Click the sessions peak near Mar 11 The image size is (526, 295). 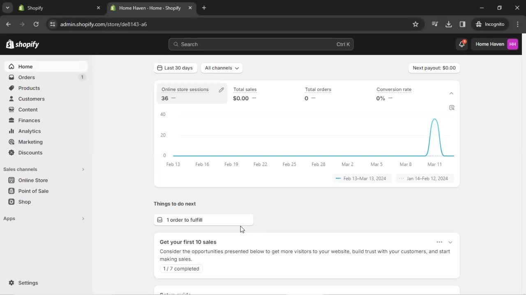[x=434, y=119]
